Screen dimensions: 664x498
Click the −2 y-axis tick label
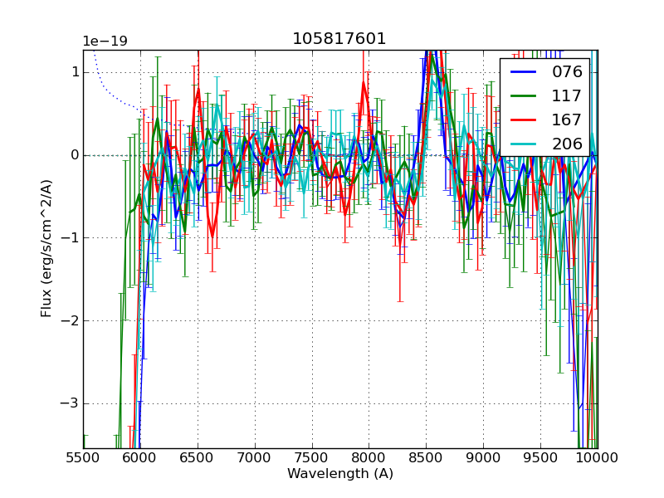point(70,321)
